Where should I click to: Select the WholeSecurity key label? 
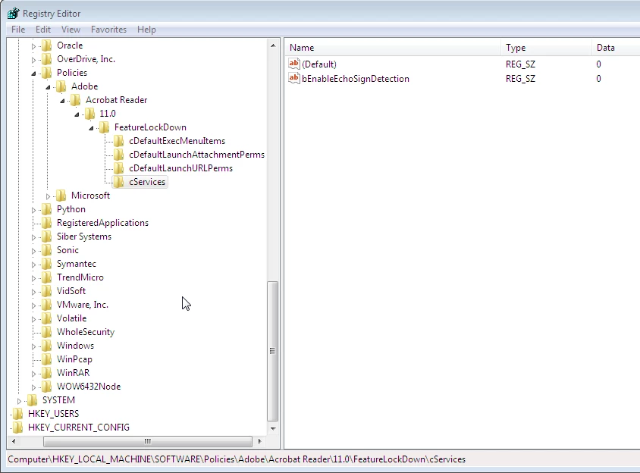(x=85, y=332)
